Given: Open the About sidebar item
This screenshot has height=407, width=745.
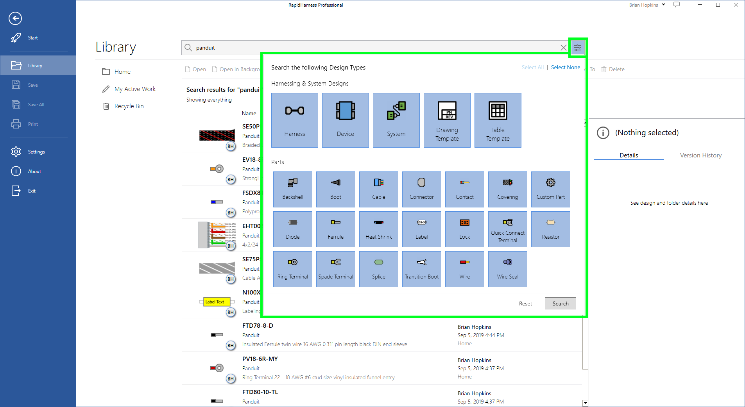Looking at the screenshot, I should coord(38,171).
